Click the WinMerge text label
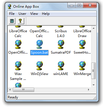The image size is (103, 107). (82, 74)
